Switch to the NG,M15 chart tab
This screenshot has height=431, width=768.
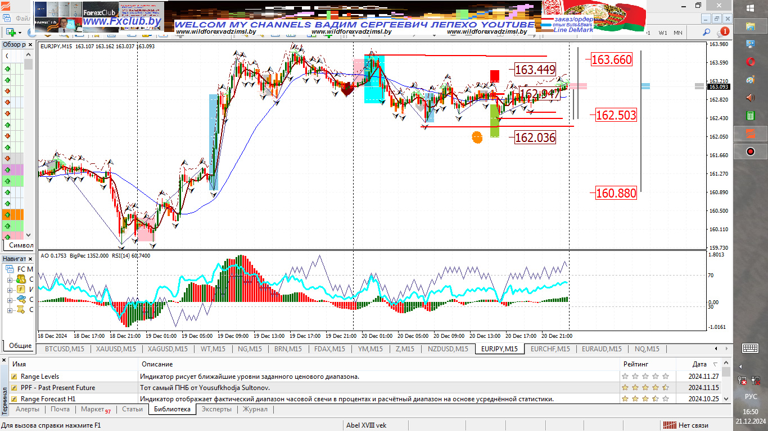click(250, 349)
